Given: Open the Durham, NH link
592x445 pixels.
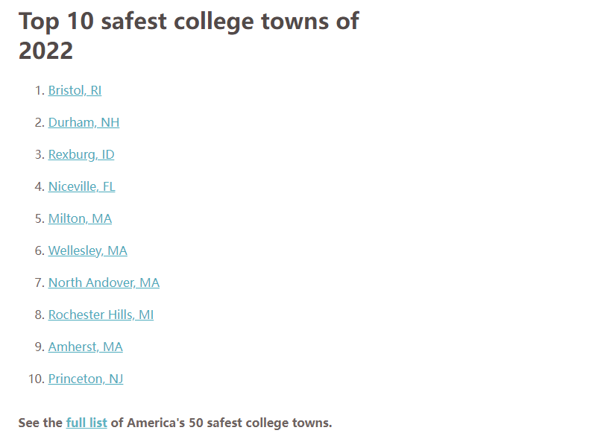Looking at the screenshot, I should 84,123.
